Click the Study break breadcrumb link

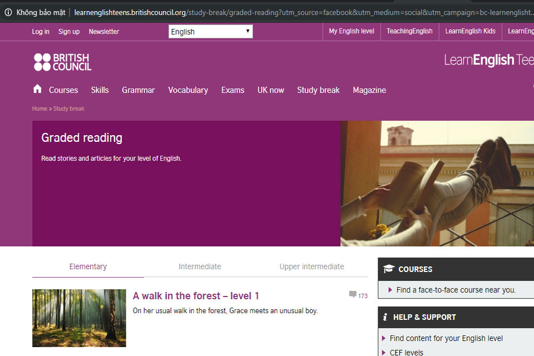pyautogui.click(x=69, y=108)
